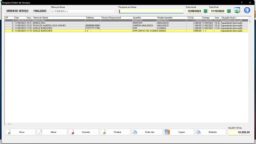Click the Alterar button
Viewport: 256px width, 144px height.
(x=52, y=132)
